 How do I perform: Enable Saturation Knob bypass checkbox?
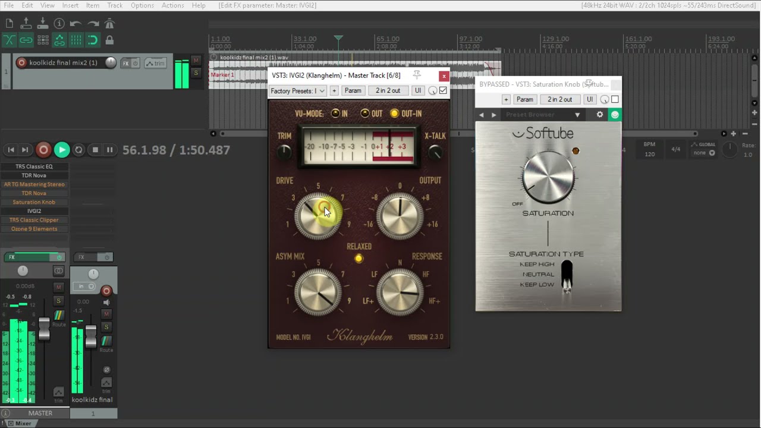click(x=615, y=100)
